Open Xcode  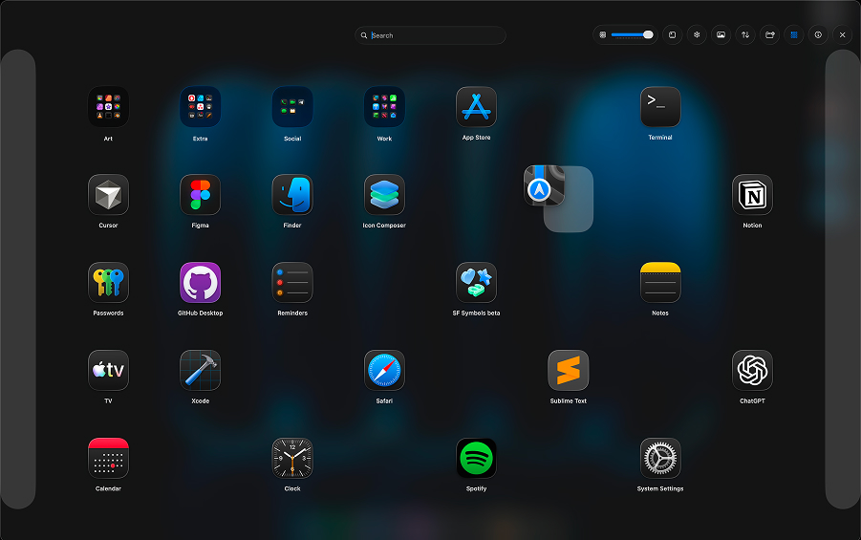point(201,370)
